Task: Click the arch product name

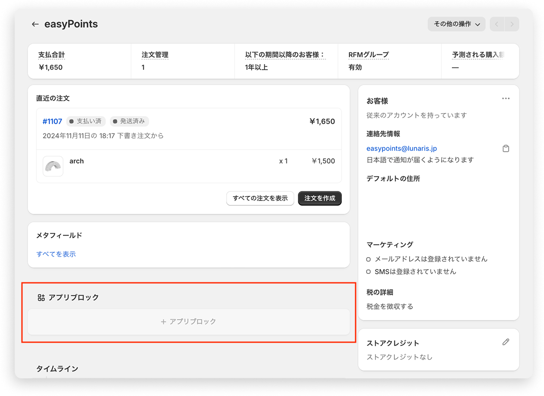Action: click(x=77, y=161)
